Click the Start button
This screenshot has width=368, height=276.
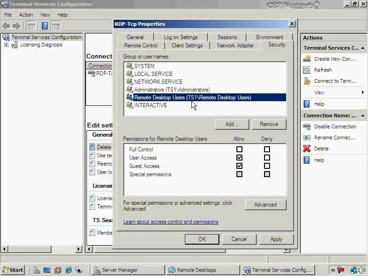pyautogui.click(x=13, y=270)
